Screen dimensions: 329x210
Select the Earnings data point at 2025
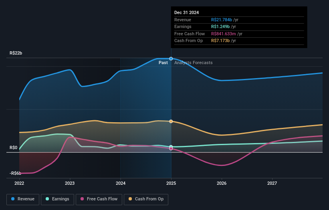coord(171,147)
